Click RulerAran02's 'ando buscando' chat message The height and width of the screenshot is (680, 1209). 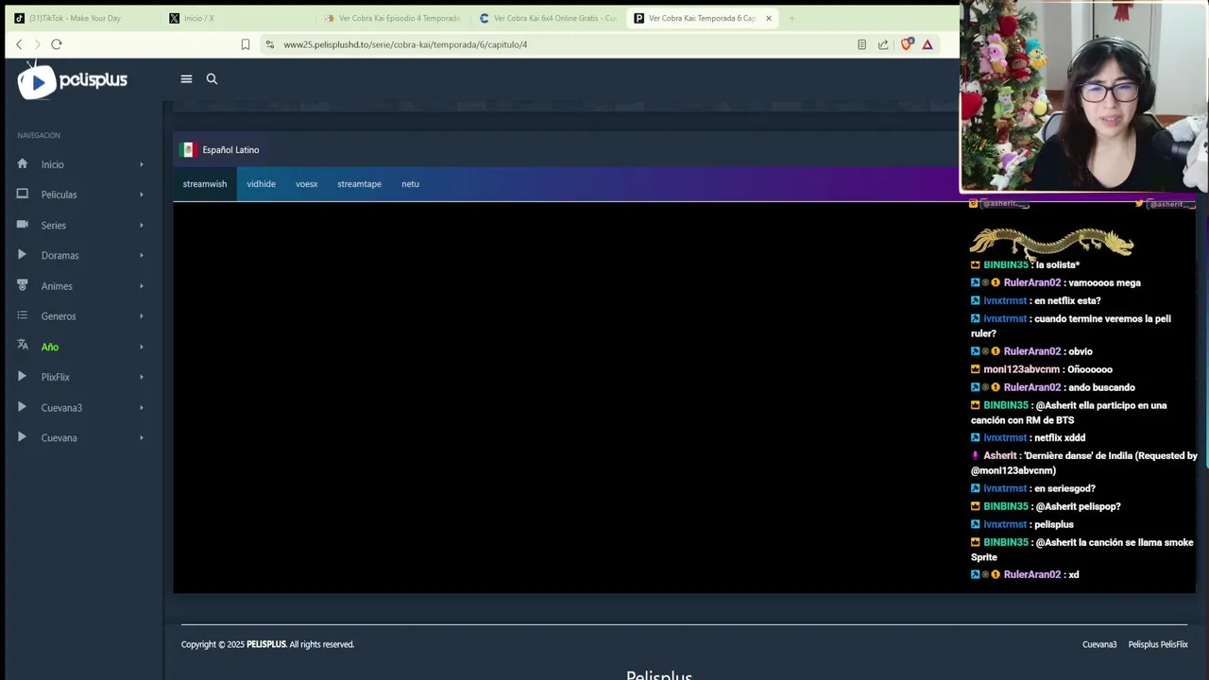(1053, 387)
